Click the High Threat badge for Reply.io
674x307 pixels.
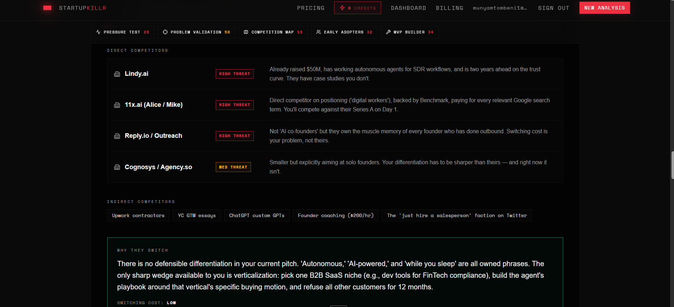(234, 136)
